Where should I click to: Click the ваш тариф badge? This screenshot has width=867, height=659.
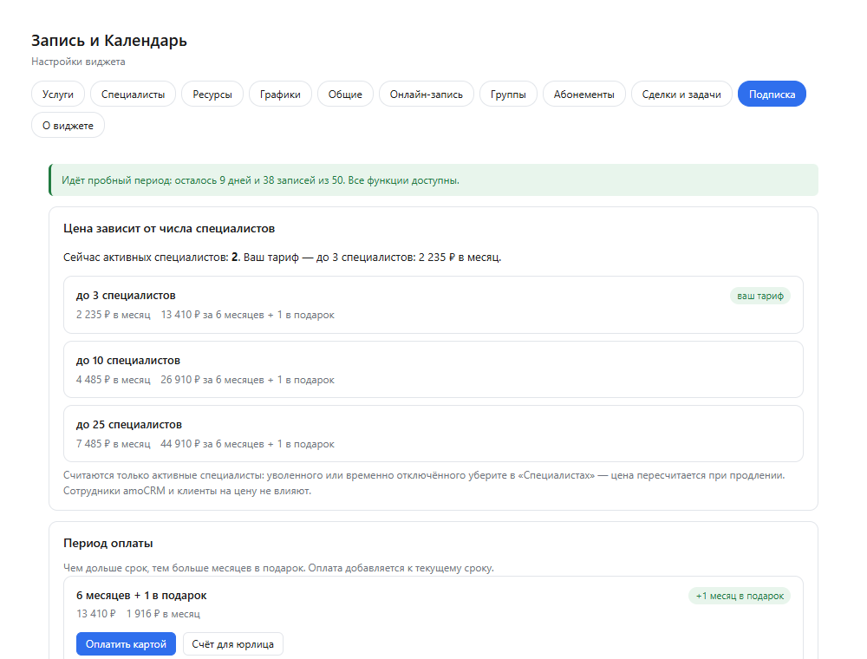[x=760, y=296]
